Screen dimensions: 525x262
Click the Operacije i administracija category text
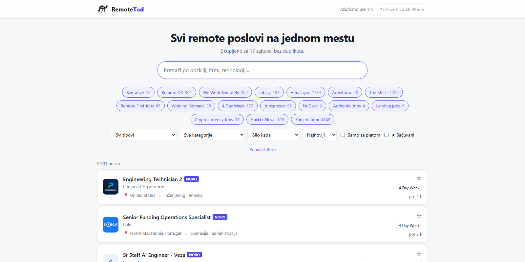coord(214,234)
